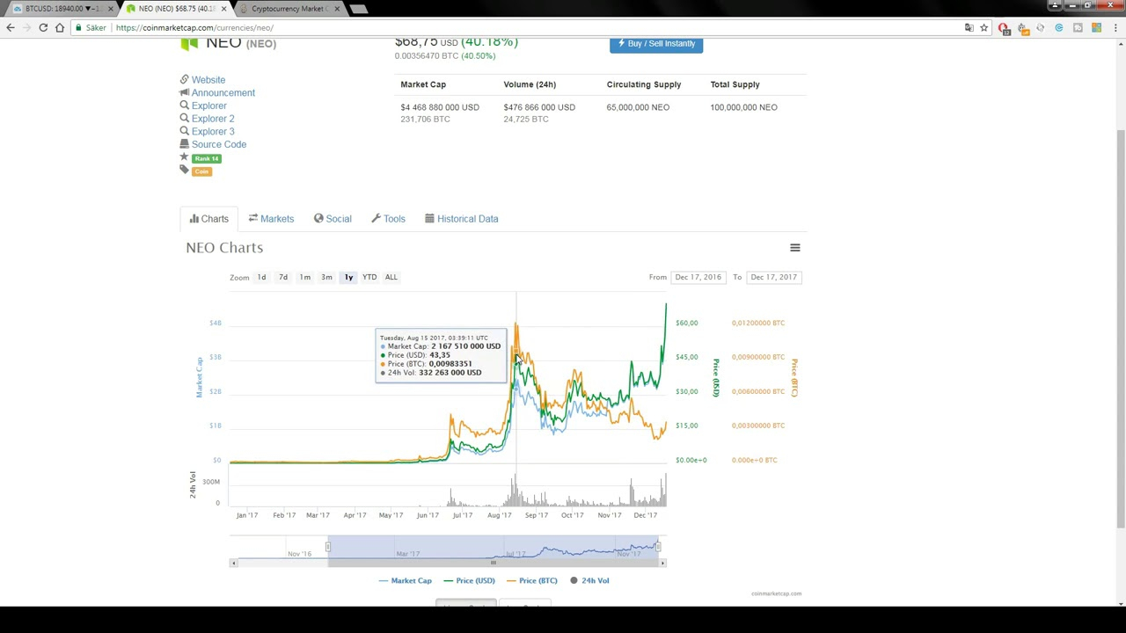Open the Explorer link

pyautogui.click(x=209, y=105)
